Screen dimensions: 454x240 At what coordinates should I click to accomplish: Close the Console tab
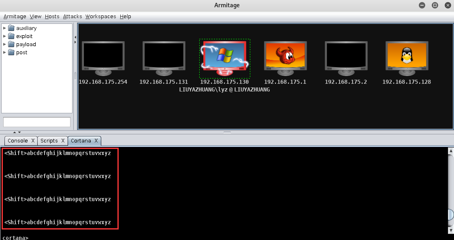click(33, 141)
